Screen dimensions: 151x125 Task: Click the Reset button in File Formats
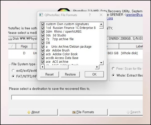click(x=49, y=74)
